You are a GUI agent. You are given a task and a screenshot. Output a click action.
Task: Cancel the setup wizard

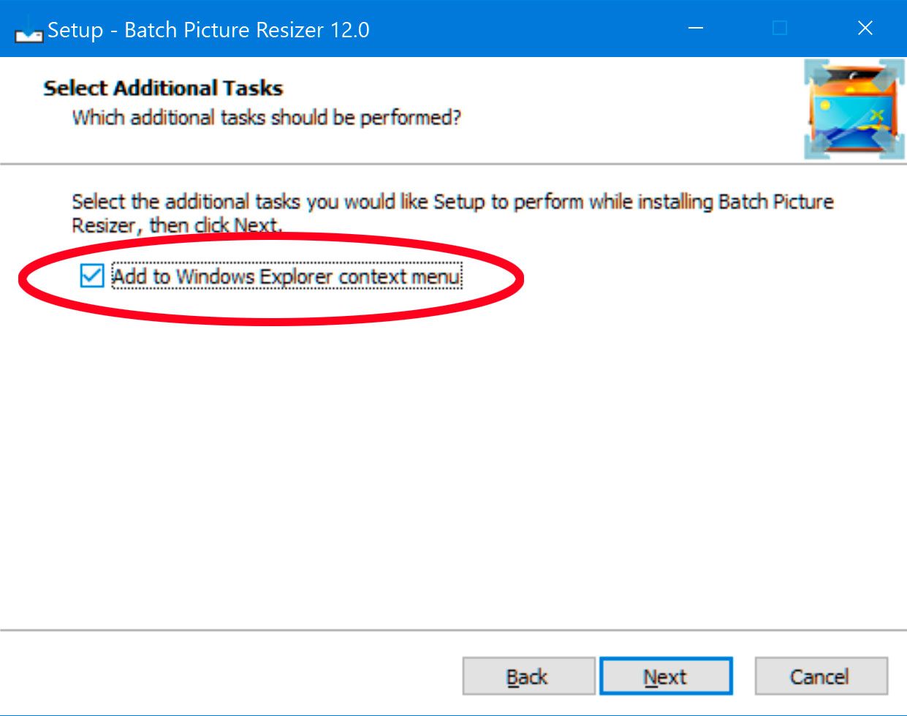[821, 677]
